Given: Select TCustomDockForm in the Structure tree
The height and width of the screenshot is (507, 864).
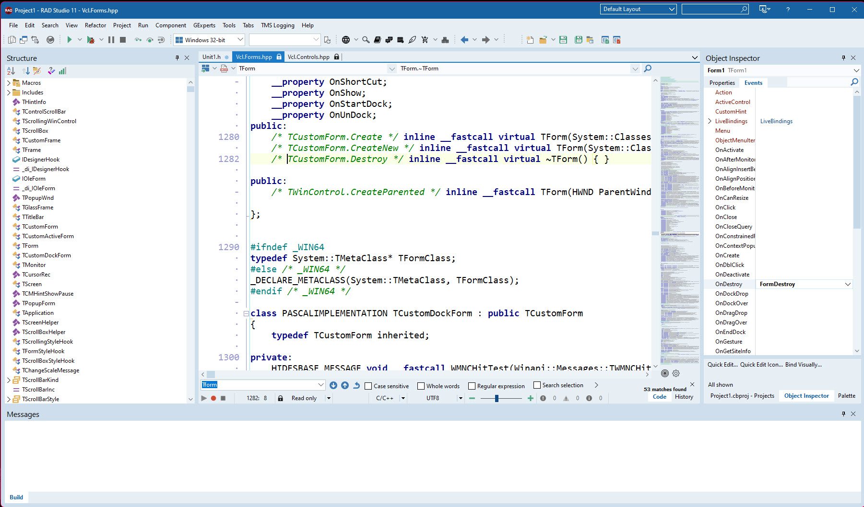Looking at the screenshot, I should pyautogui.click(x=47, y=255).
